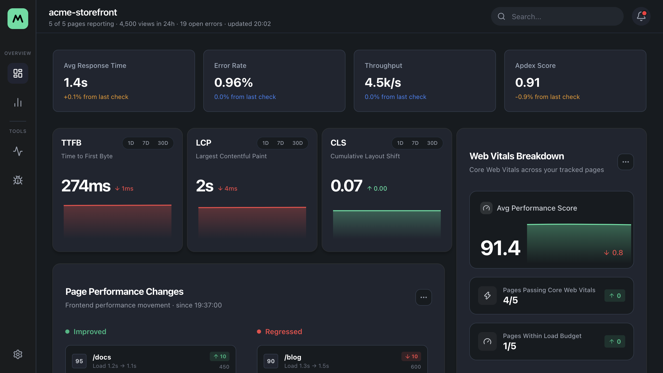This screenshot has height=373, width=663.
Task: Select 1D range on LCP card
Action: coord(265,143)
